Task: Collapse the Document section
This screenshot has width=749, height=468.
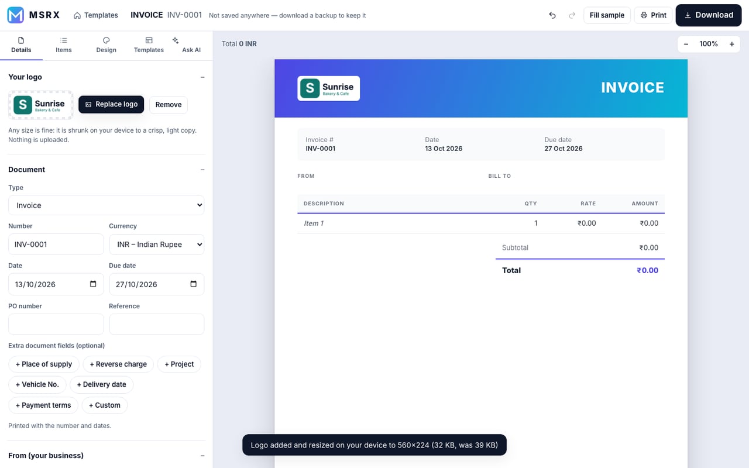Action: point(202,170)
